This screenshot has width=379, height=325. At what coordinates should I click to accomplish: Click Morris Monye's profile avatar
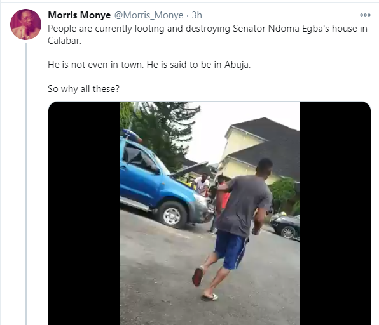pyautogui.click(x=25, y=24)
